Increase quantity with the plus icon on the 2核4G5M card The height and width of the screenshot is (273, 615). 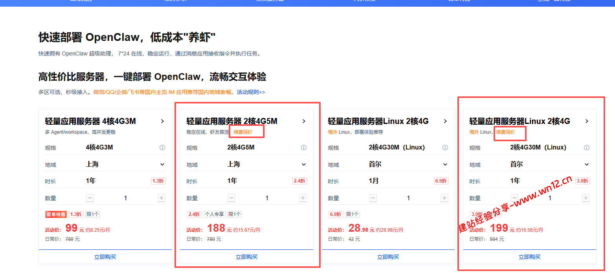click(x=303, y=198)
